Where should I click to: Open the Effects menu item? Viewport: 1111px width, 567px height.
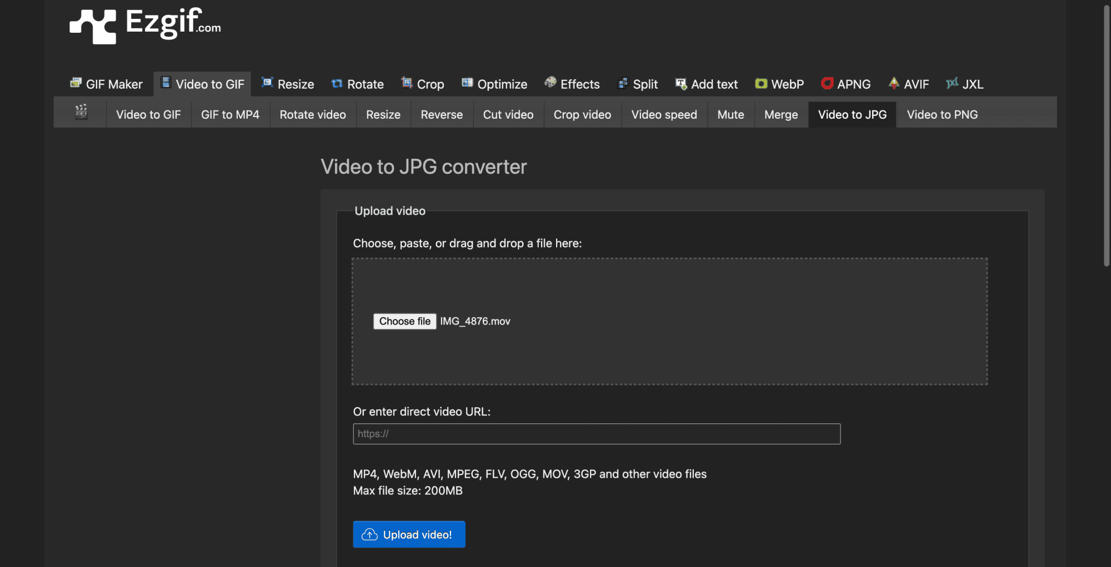pyautogui.click(x=572, y=84)
